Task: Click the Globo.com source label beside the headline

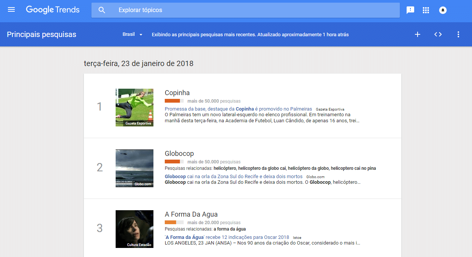Action: (315, 177)
